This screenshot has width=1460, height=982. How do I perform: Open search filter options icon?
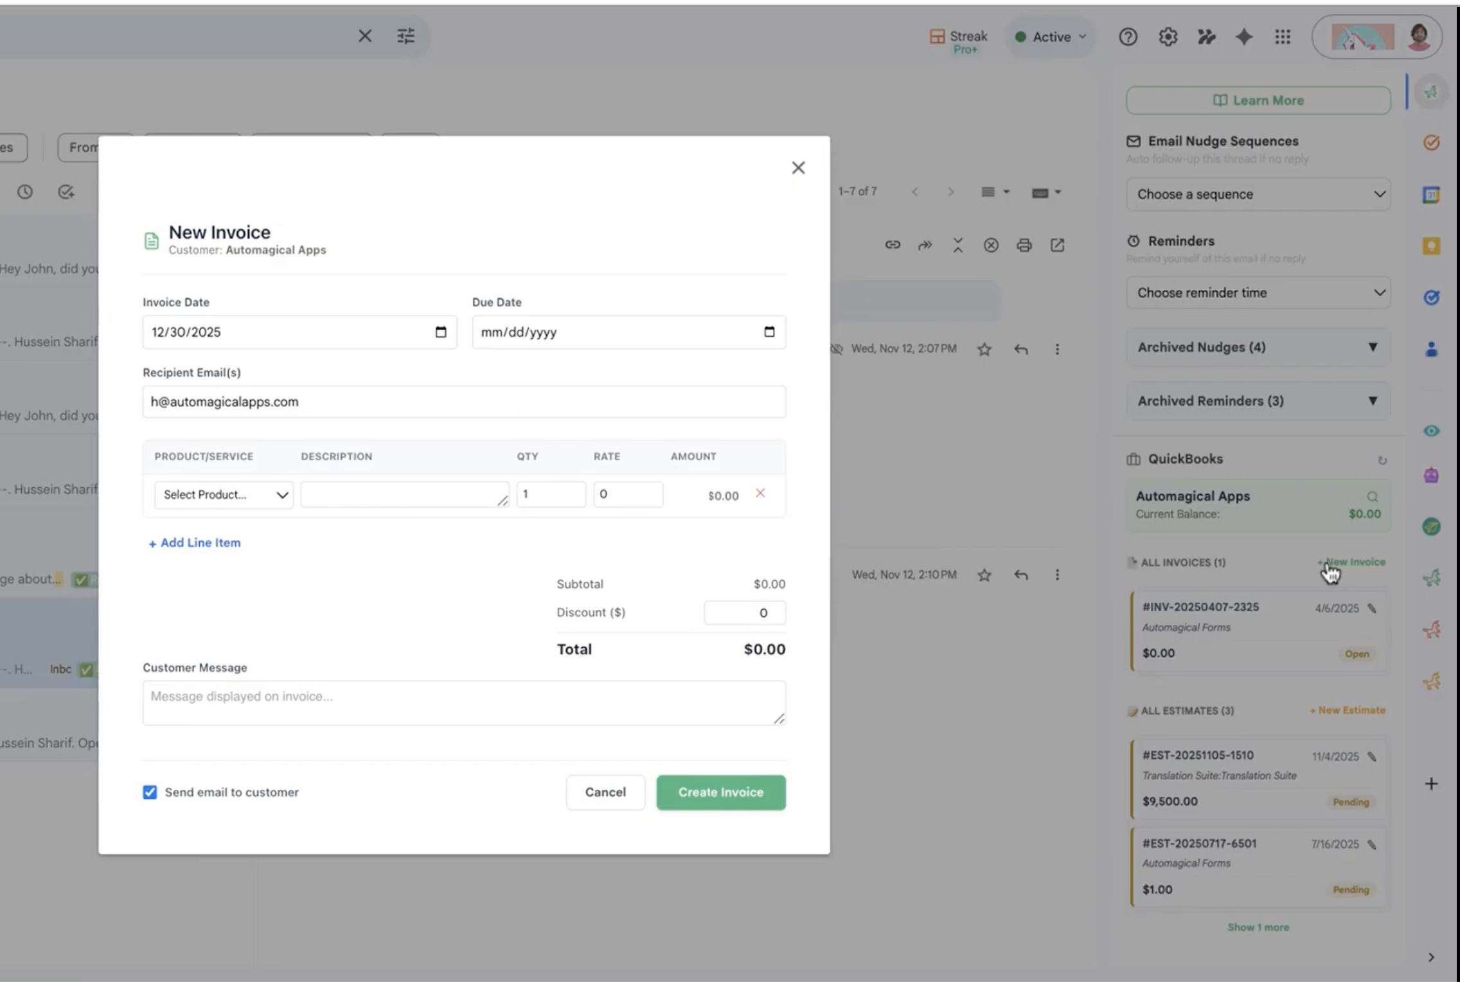pyautogui.click(x=405, y=36)
